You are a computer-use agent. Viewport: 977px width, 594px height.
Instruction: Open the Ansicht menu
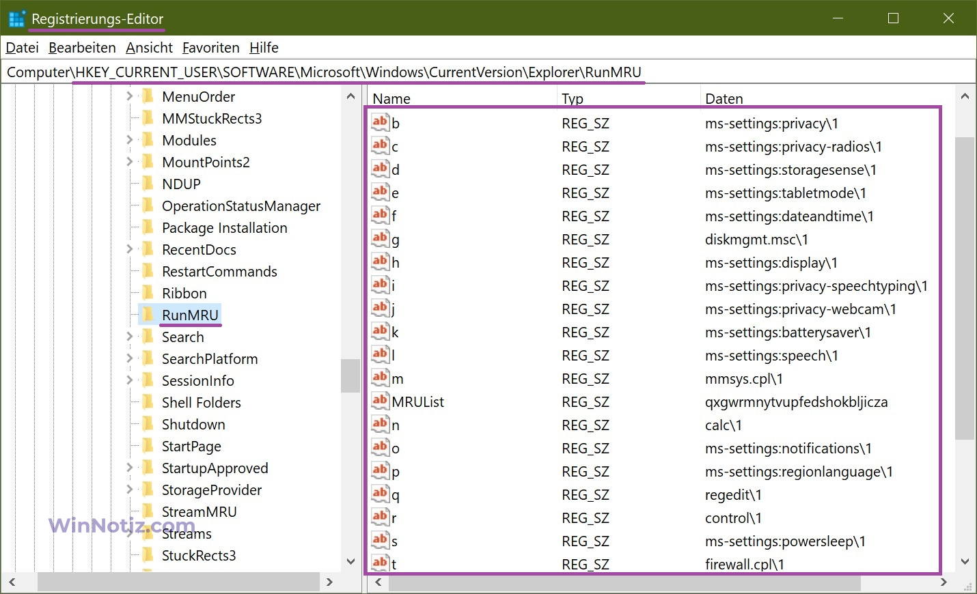point(149,47)
